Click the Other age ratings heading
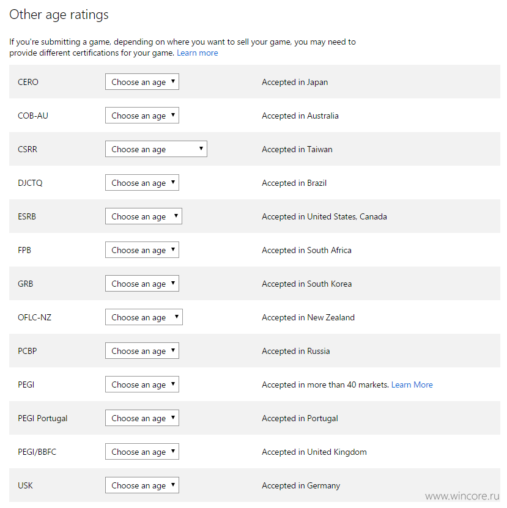The image size is (507, 508). (x=59, y=15)
